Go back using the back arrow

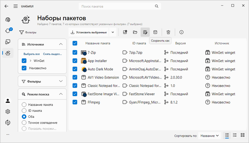6,6
